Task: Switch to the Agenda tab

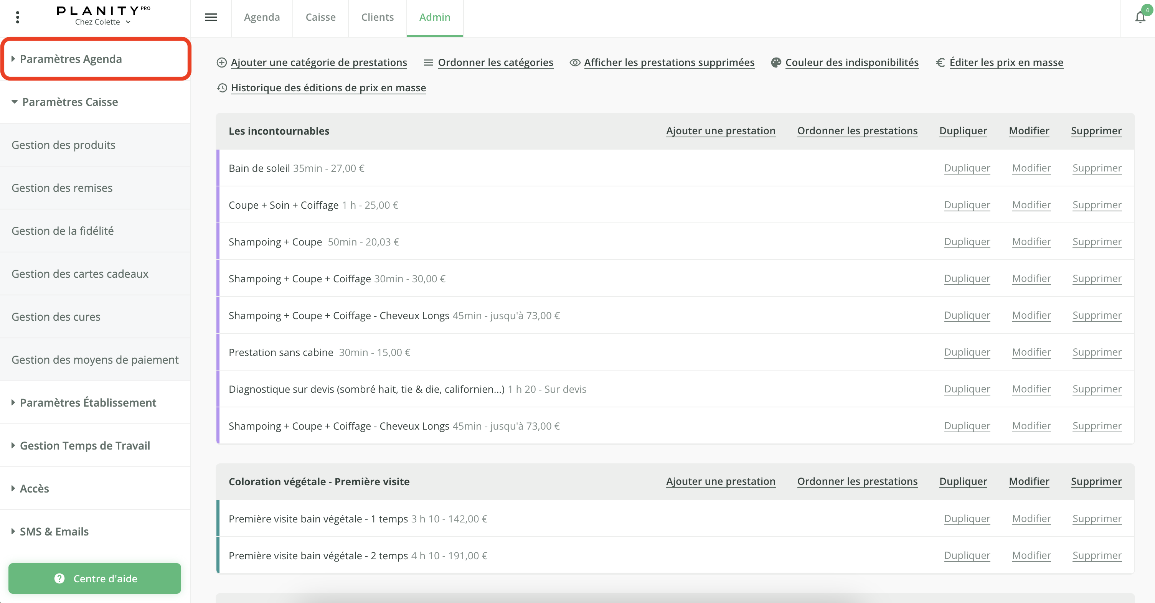Action: point(262,18)
